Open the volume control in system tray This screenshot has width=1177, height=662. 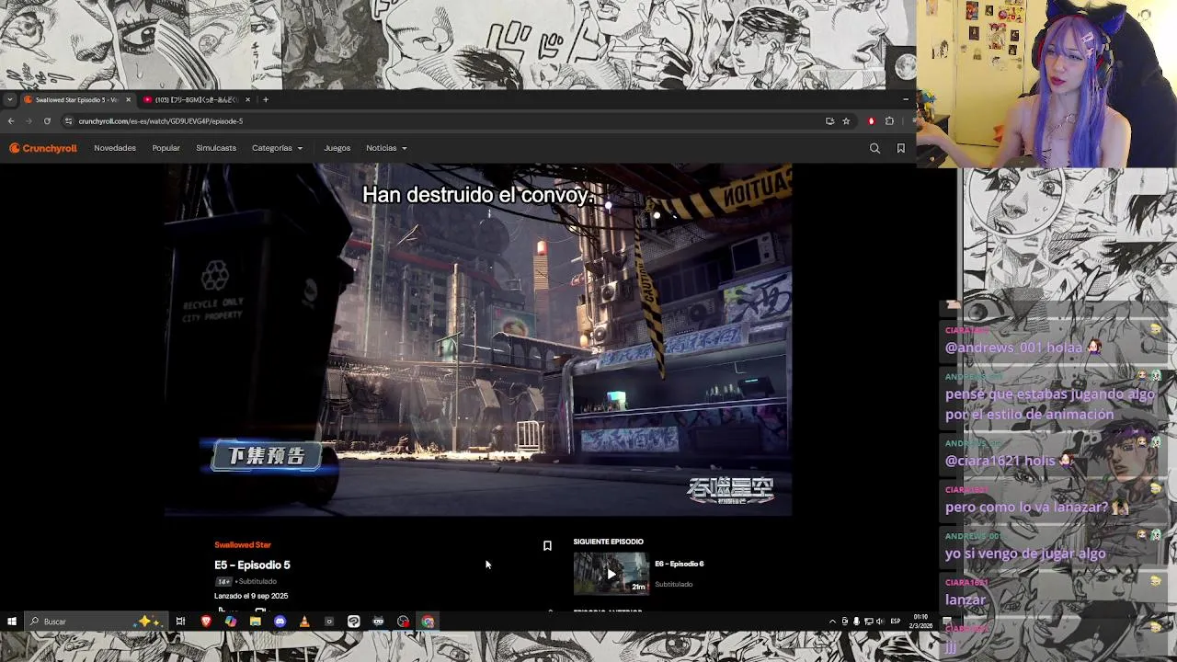[881, 622]
